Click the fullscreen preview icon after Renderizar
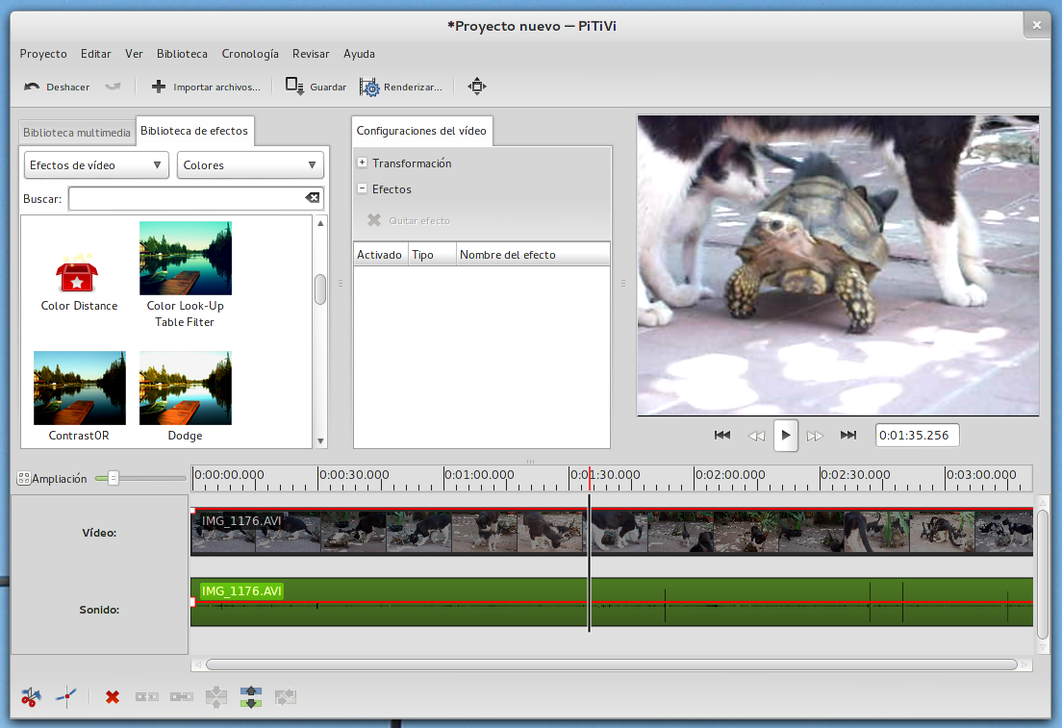The width and height of the screenshot is (1062, 728). coord(476,87)
